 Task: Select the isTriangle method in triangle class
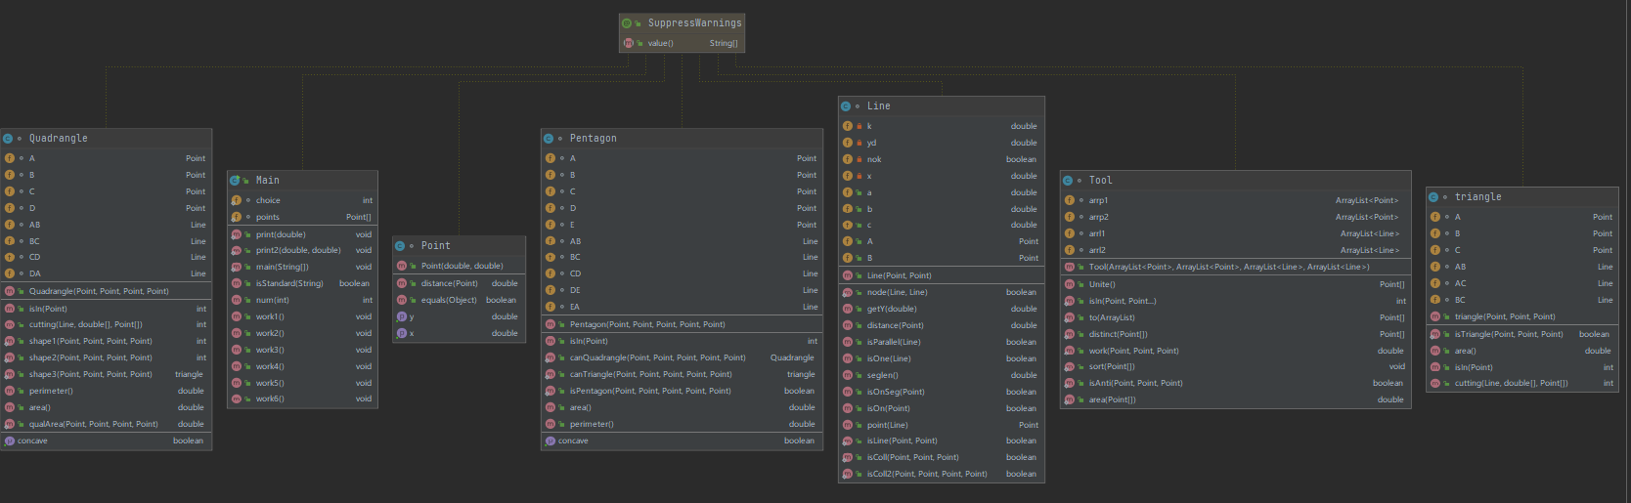point(1509,334)
